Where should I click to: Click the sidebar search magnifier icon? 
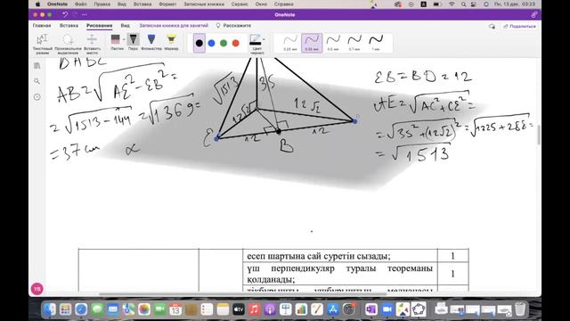[x=37, y=81]
